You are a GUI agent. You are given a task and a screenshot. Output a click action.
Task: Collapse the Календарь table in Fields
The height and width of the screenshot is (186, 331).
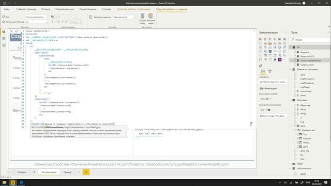[291, 100]
